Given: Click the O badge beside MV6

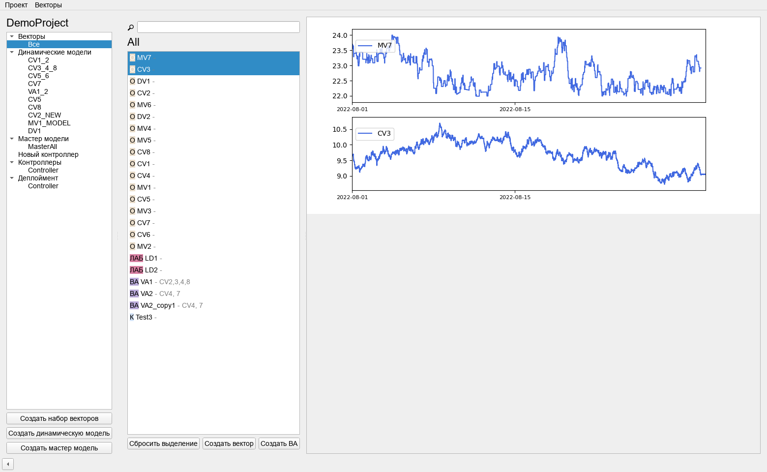Looking at the screenshot, I should point(132,105).
